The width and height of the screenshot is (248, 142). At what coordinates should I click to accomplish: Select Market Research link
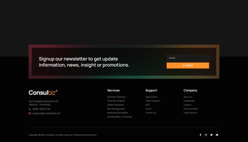pyautogui.click(x=115, y=105)
